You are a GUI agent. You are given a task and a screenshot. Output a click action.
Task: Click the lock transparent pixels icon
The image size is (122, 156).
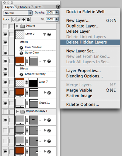point(14,20)
